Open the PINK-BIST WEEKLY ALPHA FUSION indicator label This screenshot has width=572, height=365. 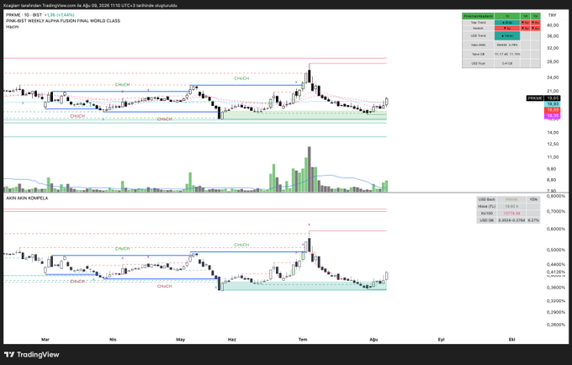tap(63, 21)
